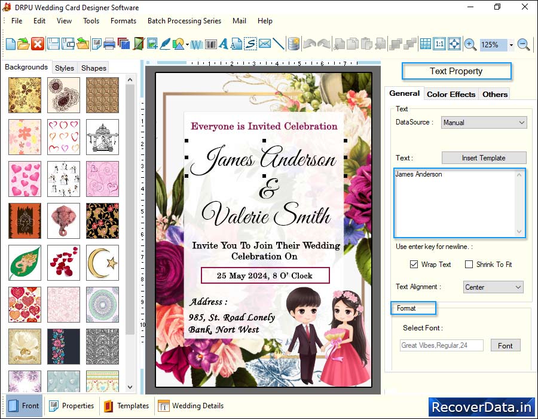Switch to the Color Effects tab

click(x=451, y=94)
